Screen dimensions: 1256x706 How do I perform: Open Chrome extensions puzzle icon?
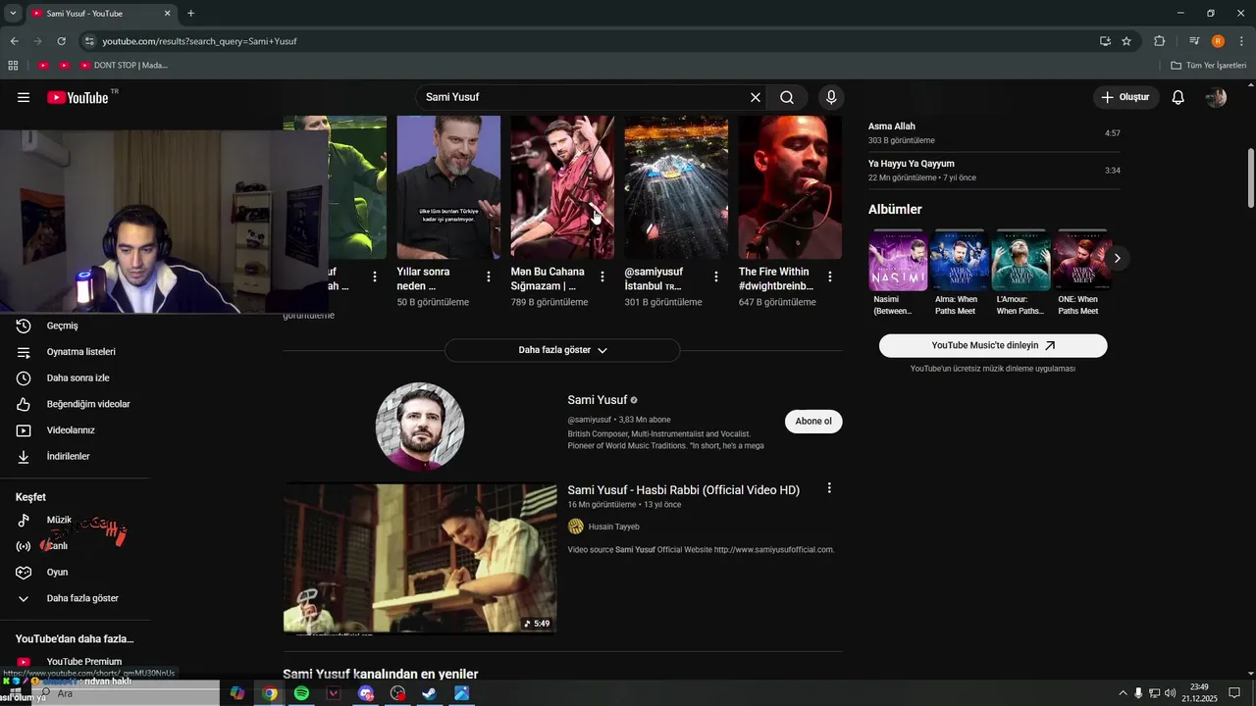tap(1160, 41)
